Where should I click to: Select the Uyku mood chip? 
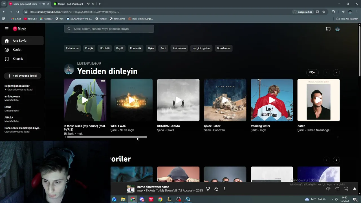click(x=151, y=48)
